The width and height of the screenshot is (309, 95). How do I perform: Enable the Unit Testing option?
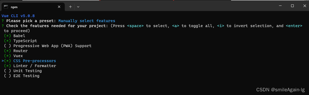[x=23, y=71]
